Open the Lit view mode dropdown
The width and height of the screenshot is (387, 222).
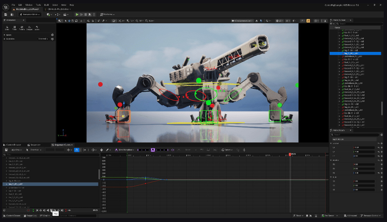[x=280, y=21]
